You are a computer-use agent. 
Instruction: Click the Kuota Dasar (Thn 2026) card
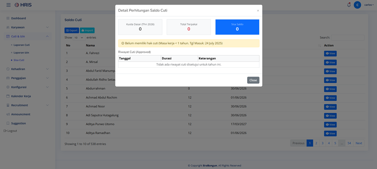[x=140, y=27]
